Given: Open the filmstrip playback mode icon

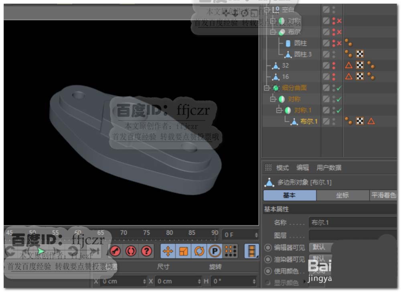Looking at the screenshot, I should tap(252, 251).
